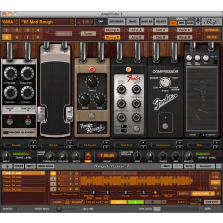Toggle the LINK light in Speed Trainer
The width and height of the screenshot is (223, 223).
[155, 192]
